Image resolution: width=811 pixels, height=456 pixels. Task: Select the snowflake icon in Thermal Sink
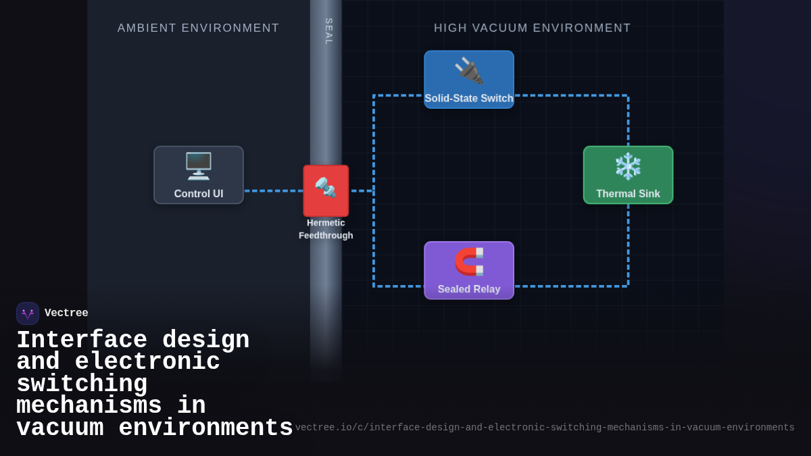tap(628, 165)
